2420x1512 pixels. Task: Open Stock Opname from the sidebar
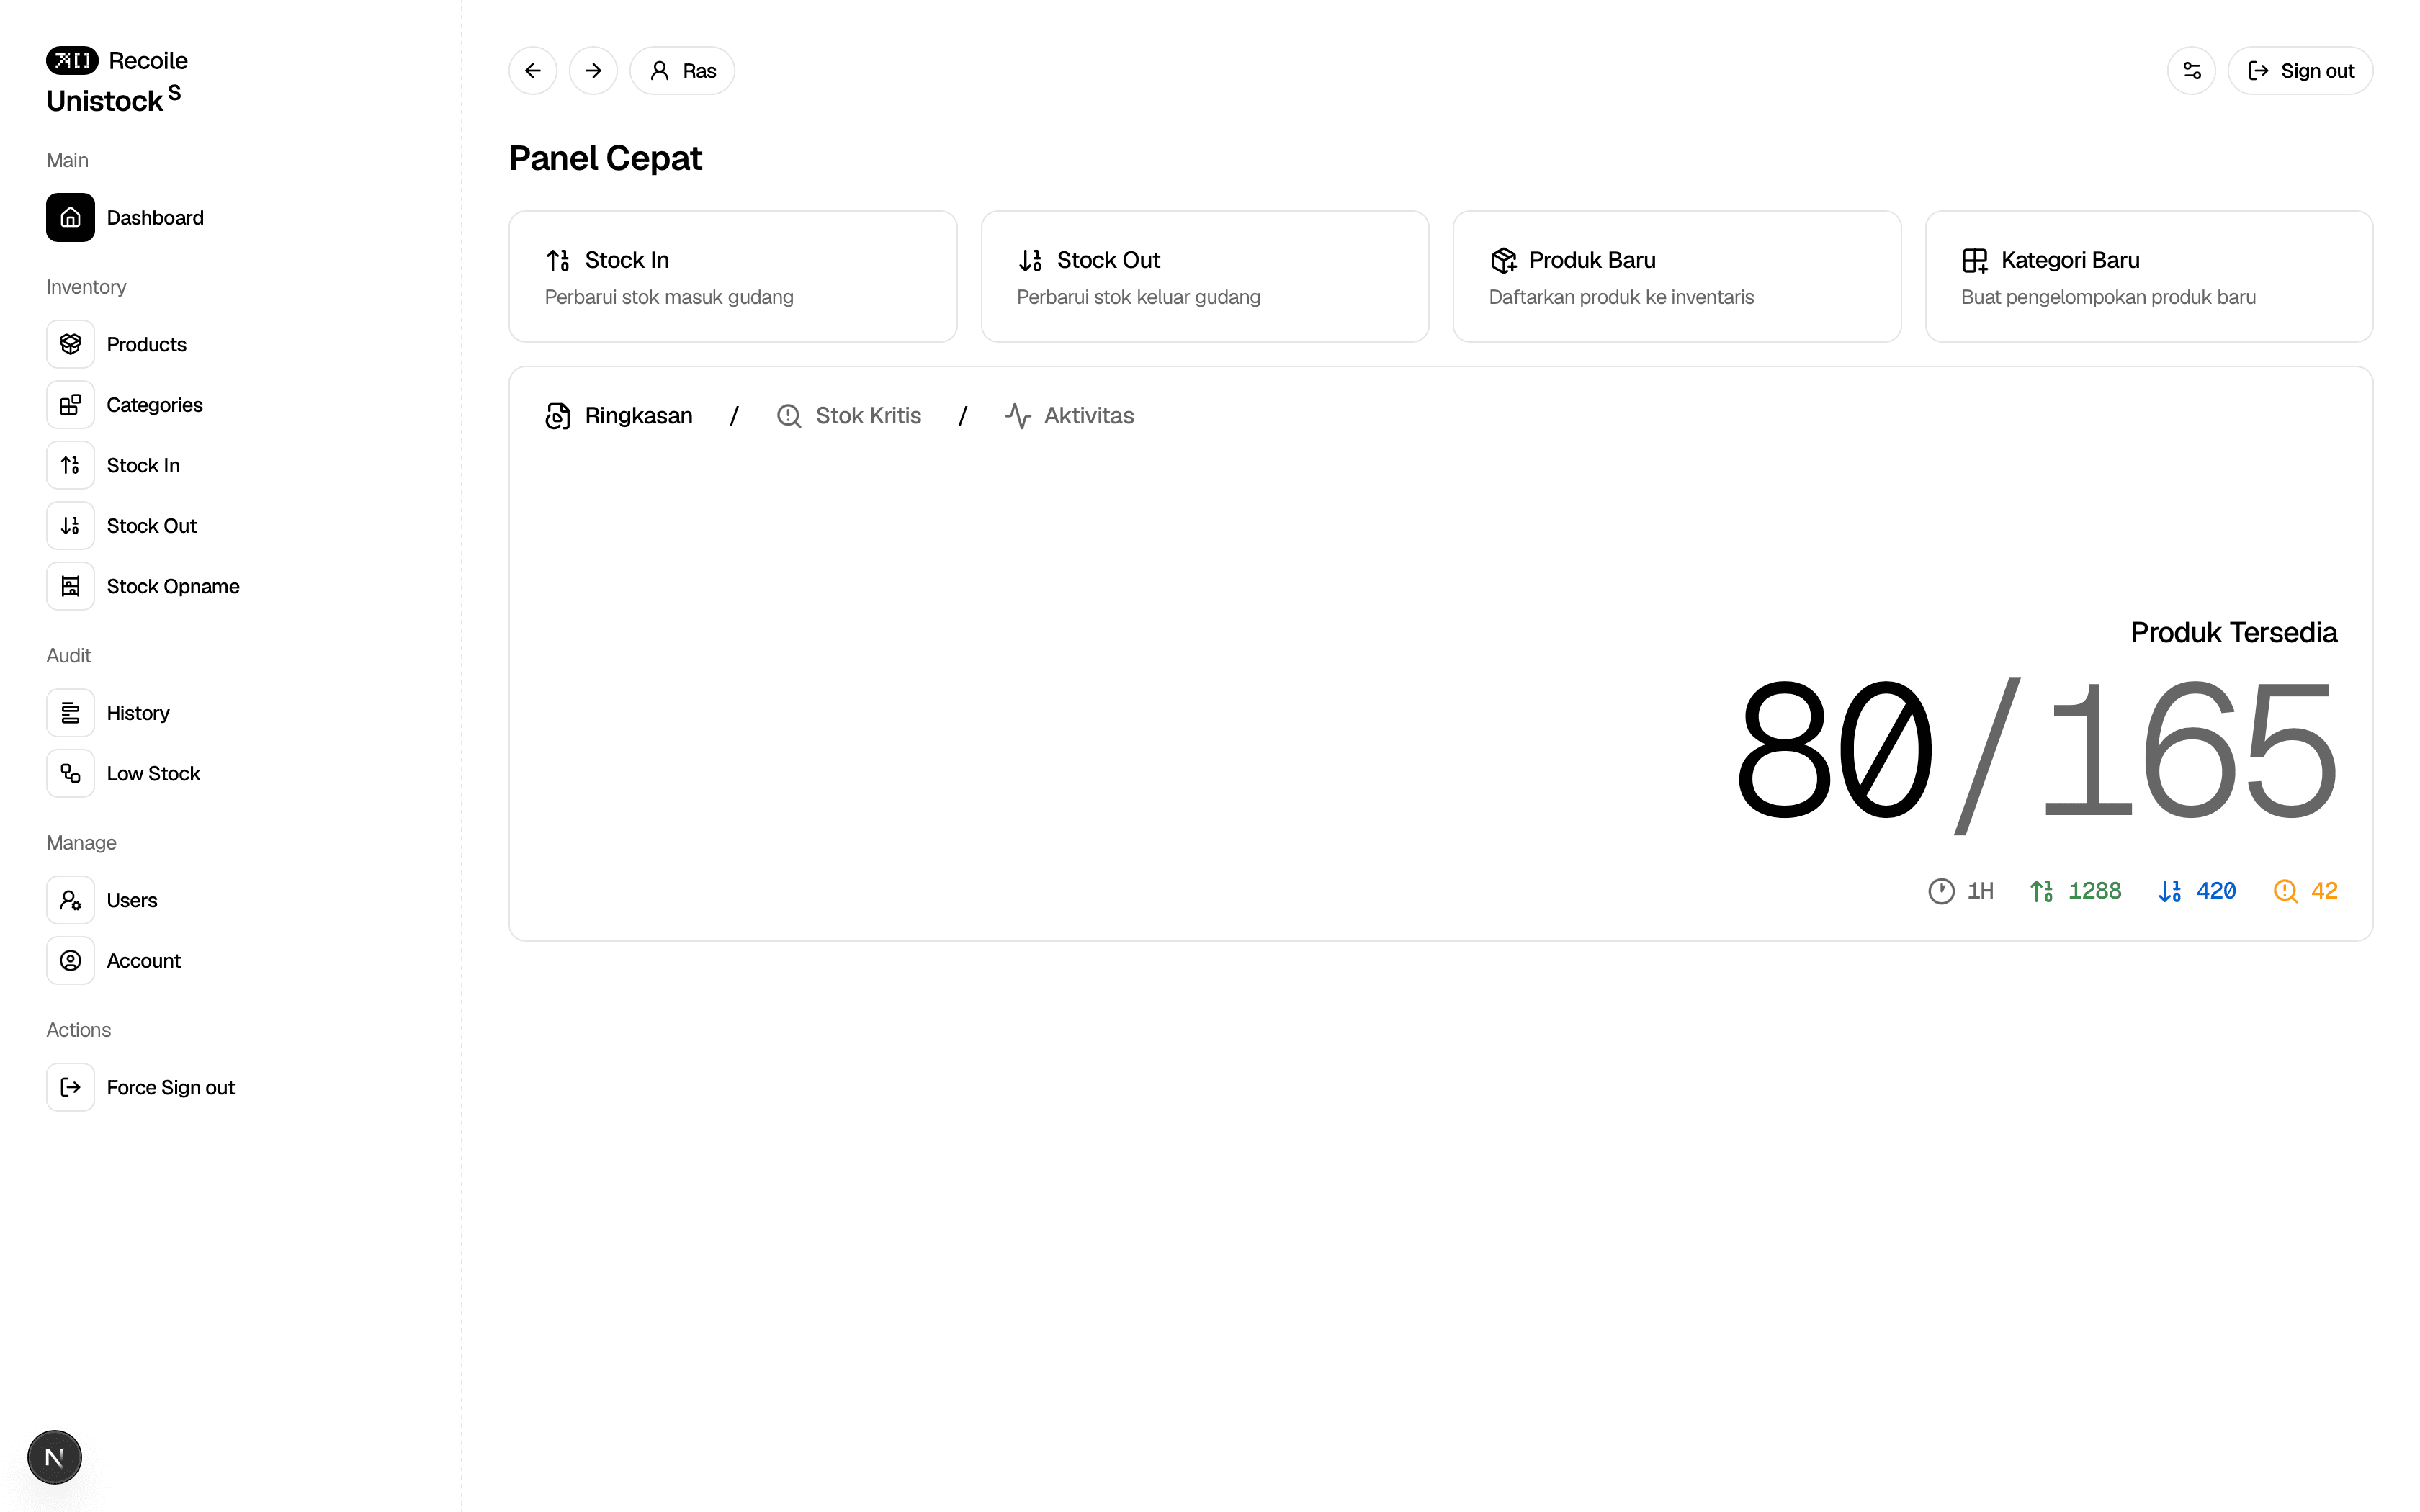[x=172, y=586]
